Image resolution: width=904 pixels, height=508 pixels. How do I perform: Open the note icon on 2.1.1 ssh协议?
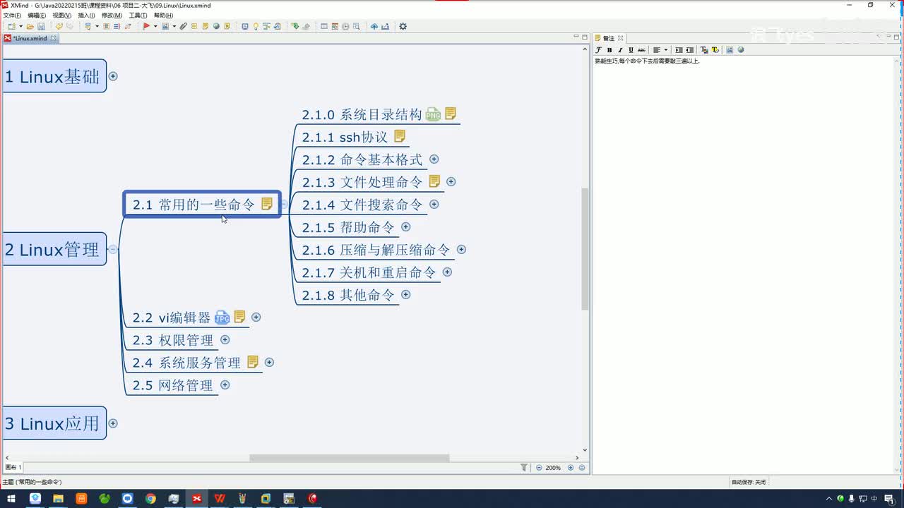(x=400, y=136)
